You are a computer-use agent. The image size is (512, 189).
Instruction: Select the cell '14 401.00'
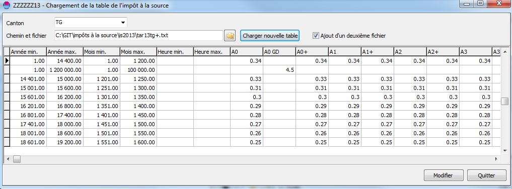coord(28,79)
